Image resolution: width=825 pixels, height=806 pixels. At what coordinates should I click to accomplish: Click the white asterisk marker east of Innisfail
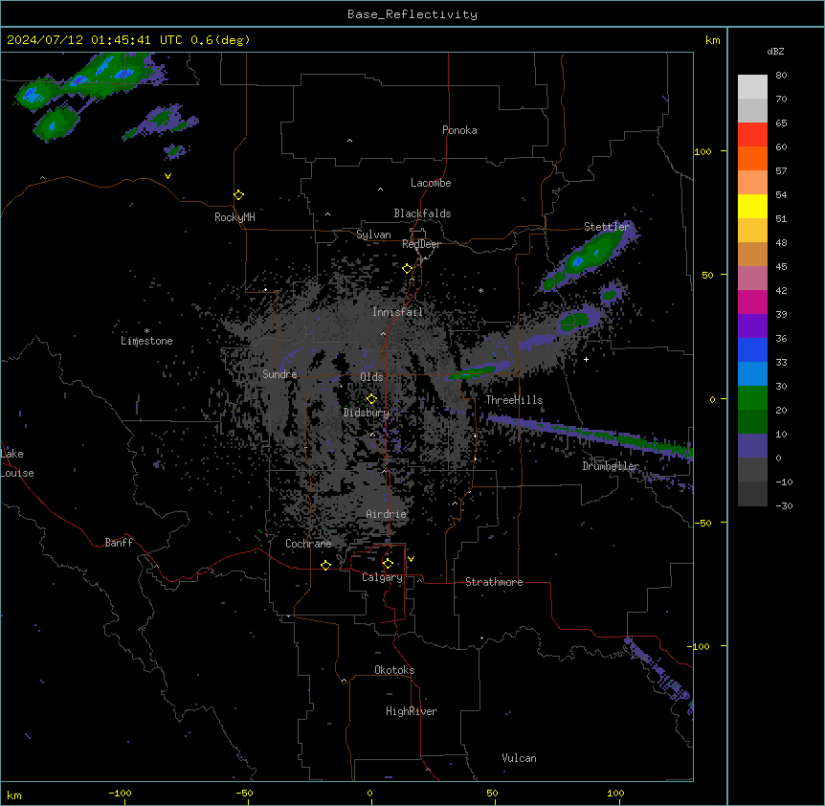pyautogui.click(x=480, y=290)
